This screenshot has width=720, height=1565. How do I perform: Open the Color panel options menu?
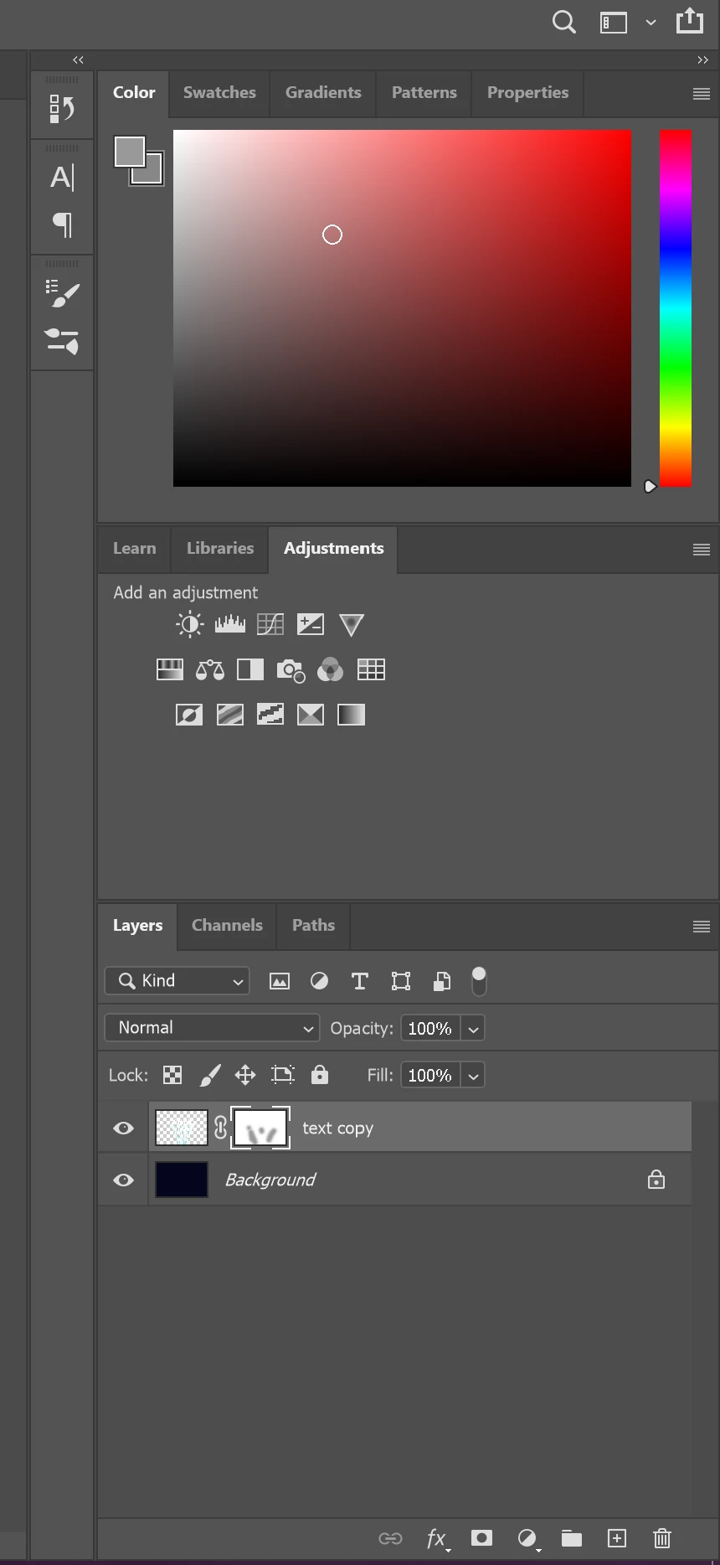click(702, 94)
